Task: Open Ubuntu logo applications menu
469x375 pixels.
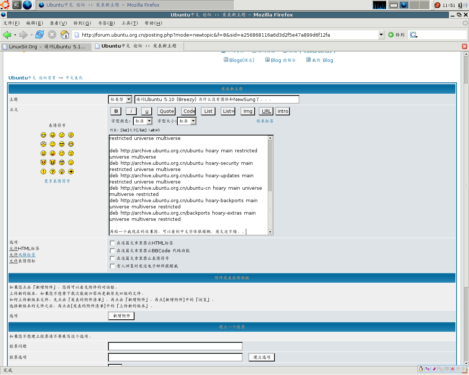Action: [x=5, y=5]
